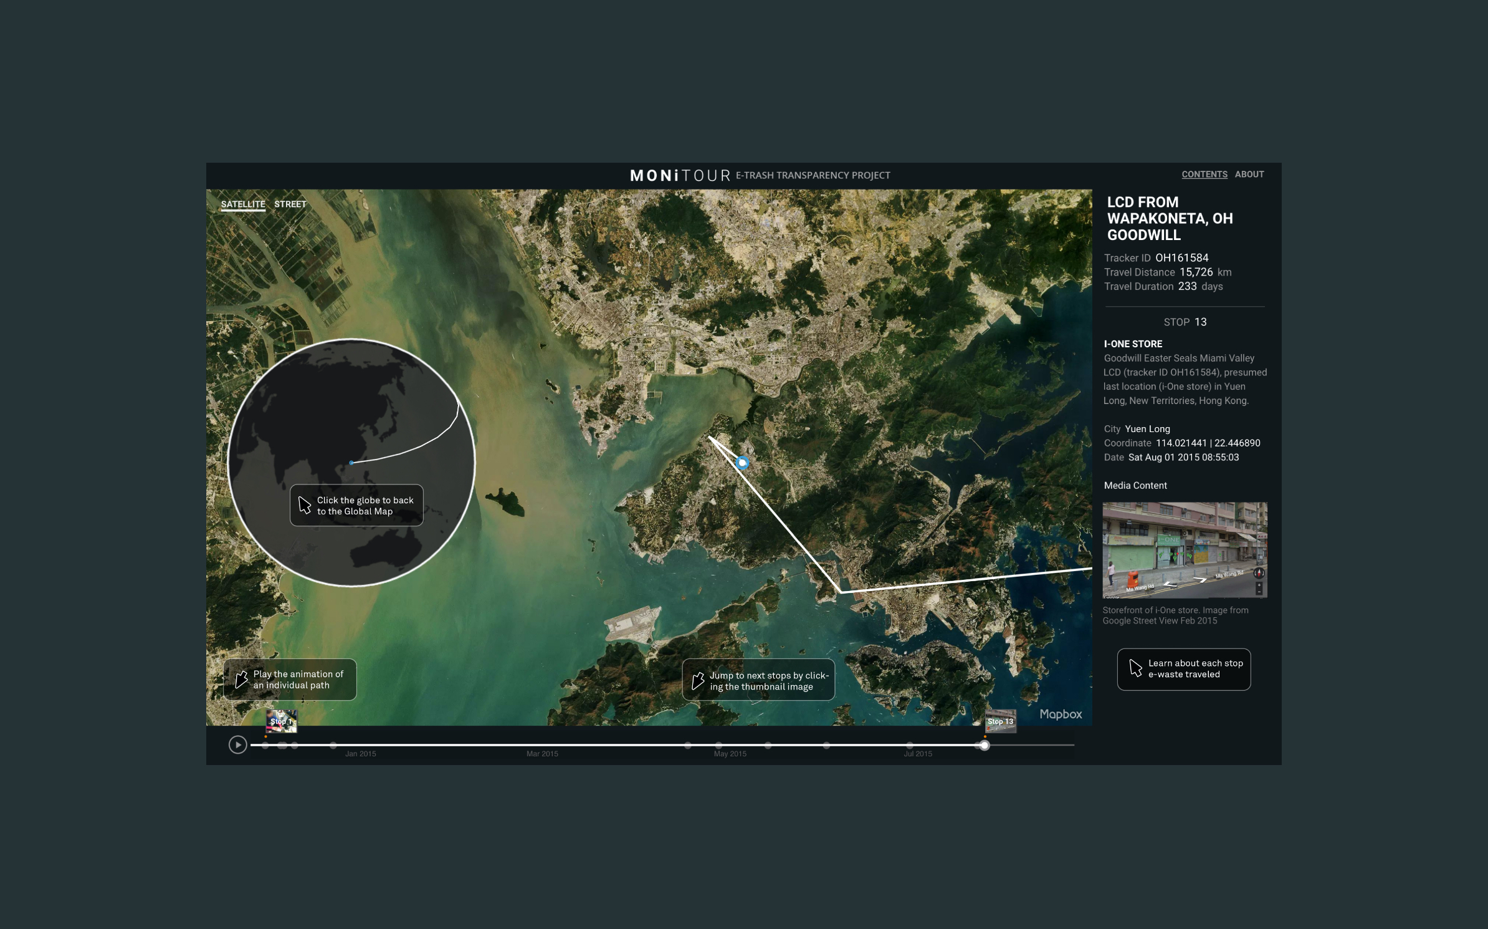Viewport: 1488px width, 929px height.
Task: Select the timeline stop dot above Jul 2015
Action: click(910, 745)
